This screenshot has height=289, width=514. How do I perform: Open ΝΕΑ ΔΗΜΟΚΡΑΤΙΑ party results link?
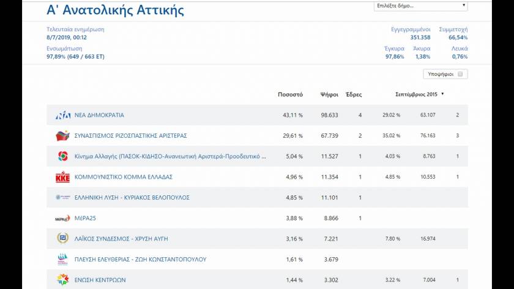[x=99, y=115]
